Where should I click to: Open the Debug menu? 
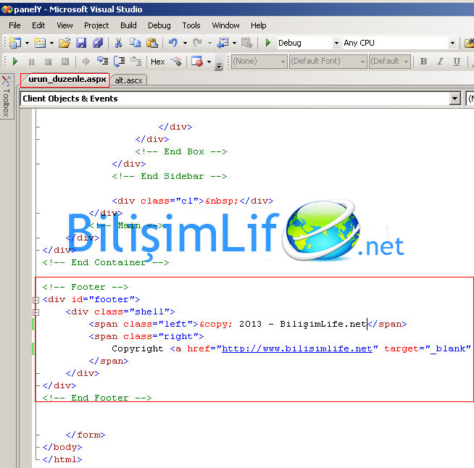click(159, 25)
